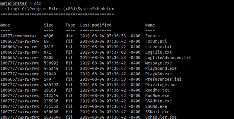Click the SSMail.exe file name
The image size is (234, 119).
tap(157, 112)
